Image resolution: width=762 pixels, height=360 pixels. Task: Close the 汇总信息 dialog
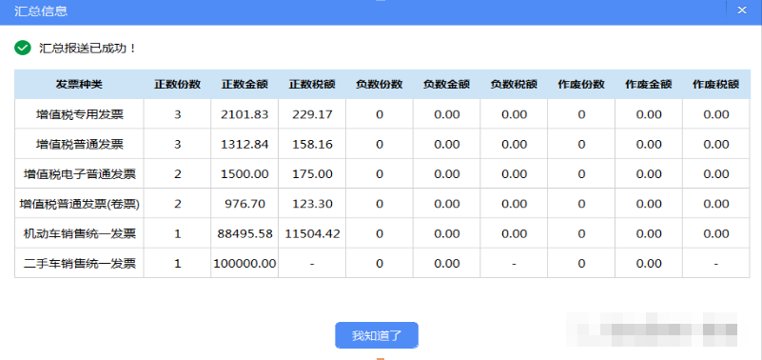pos(742,10)
